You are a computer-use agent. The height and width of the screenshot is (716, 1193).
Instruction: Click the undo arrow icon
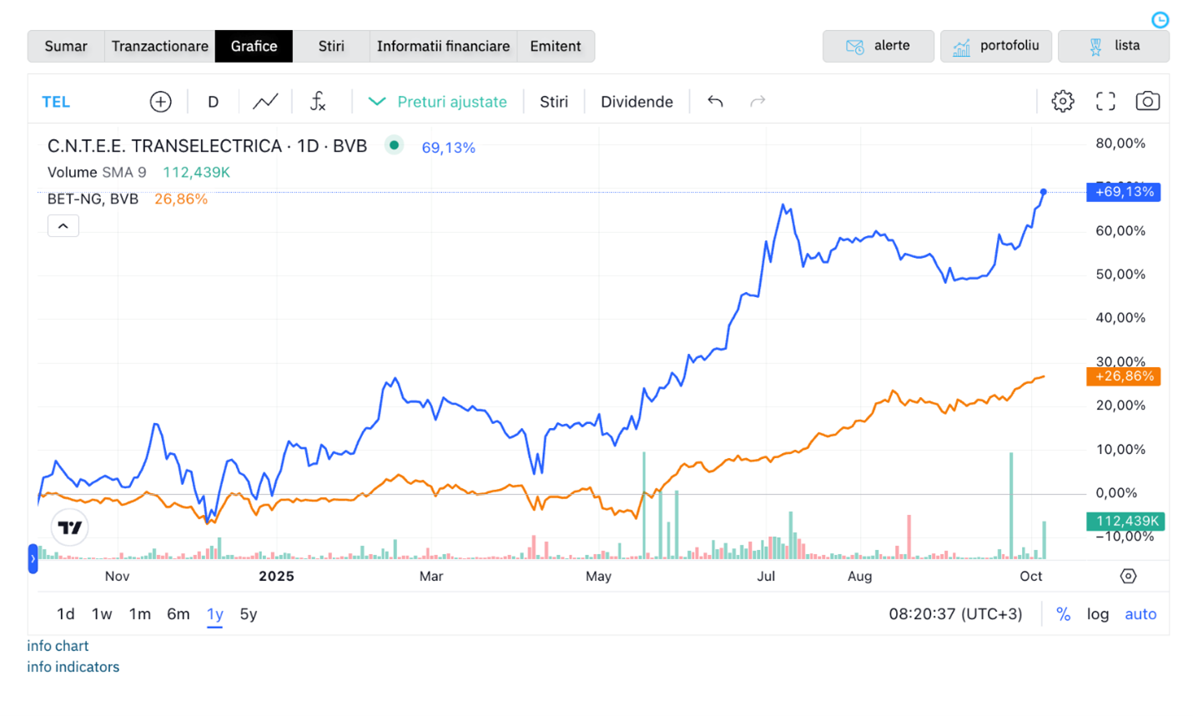[715, 102]
